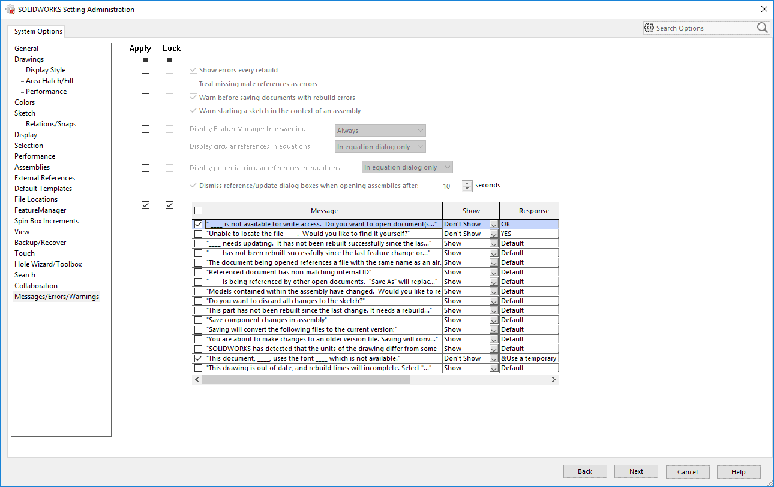Click the seconds value field showing 10
The width and height of the screenshot is (774, 487).
pyautogui.click(x=446, y=186)
